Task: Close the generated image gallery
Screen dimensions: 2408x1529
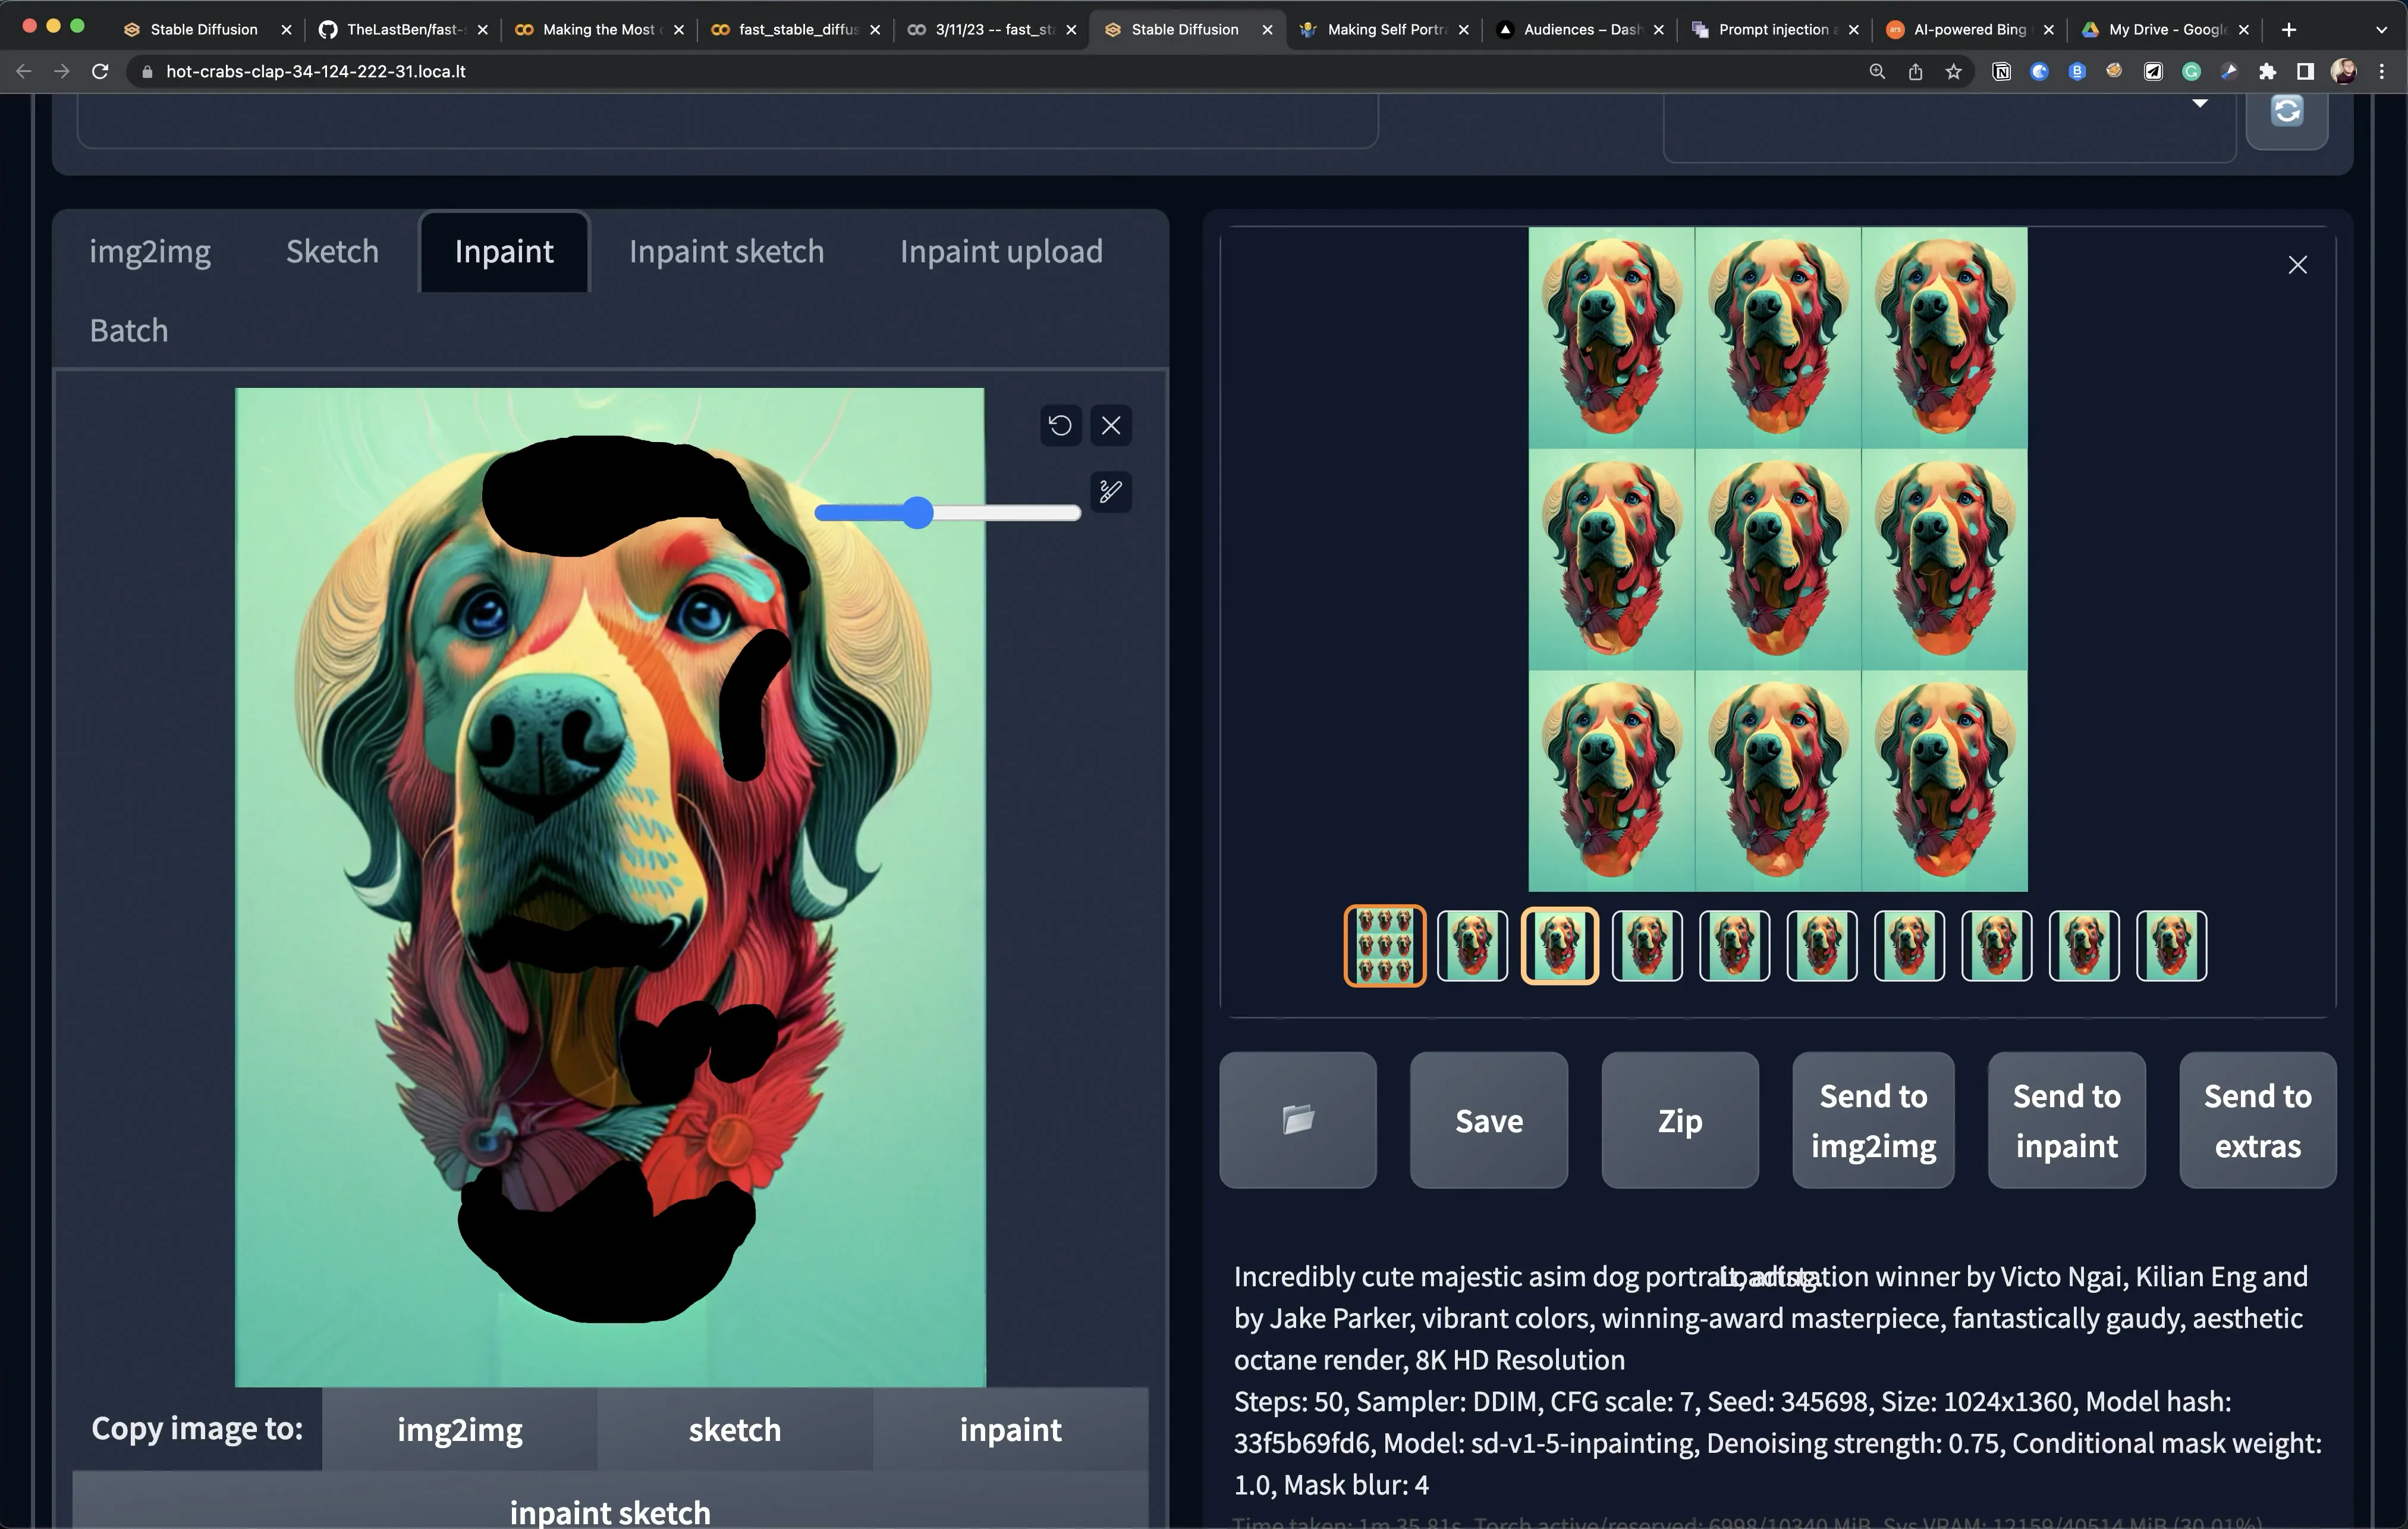Action: click(x=2297, y=264)
